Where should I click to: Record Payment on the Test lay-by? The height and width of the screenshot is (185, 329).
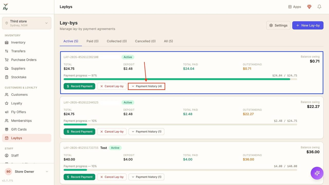pyautogui.click(x=79, y=177)
